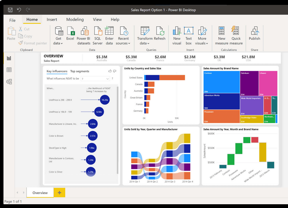Click the 10.20x influencer bubble
288x208 pixels.
pyautogui.click(x=105, y=100)
